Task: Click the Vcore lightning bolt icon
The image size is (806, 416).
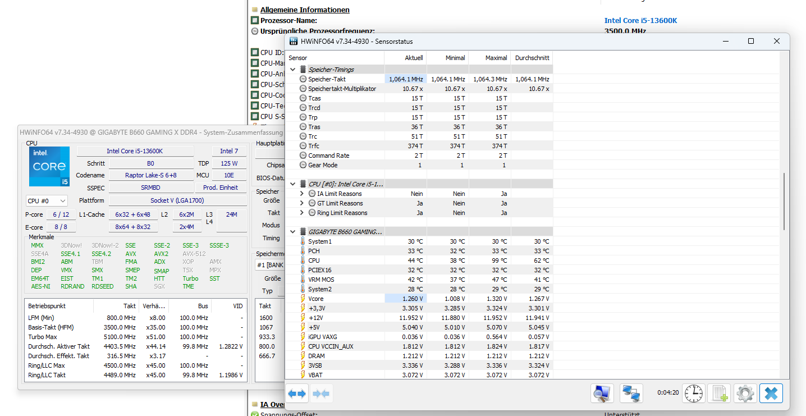Action: (303, 299)
